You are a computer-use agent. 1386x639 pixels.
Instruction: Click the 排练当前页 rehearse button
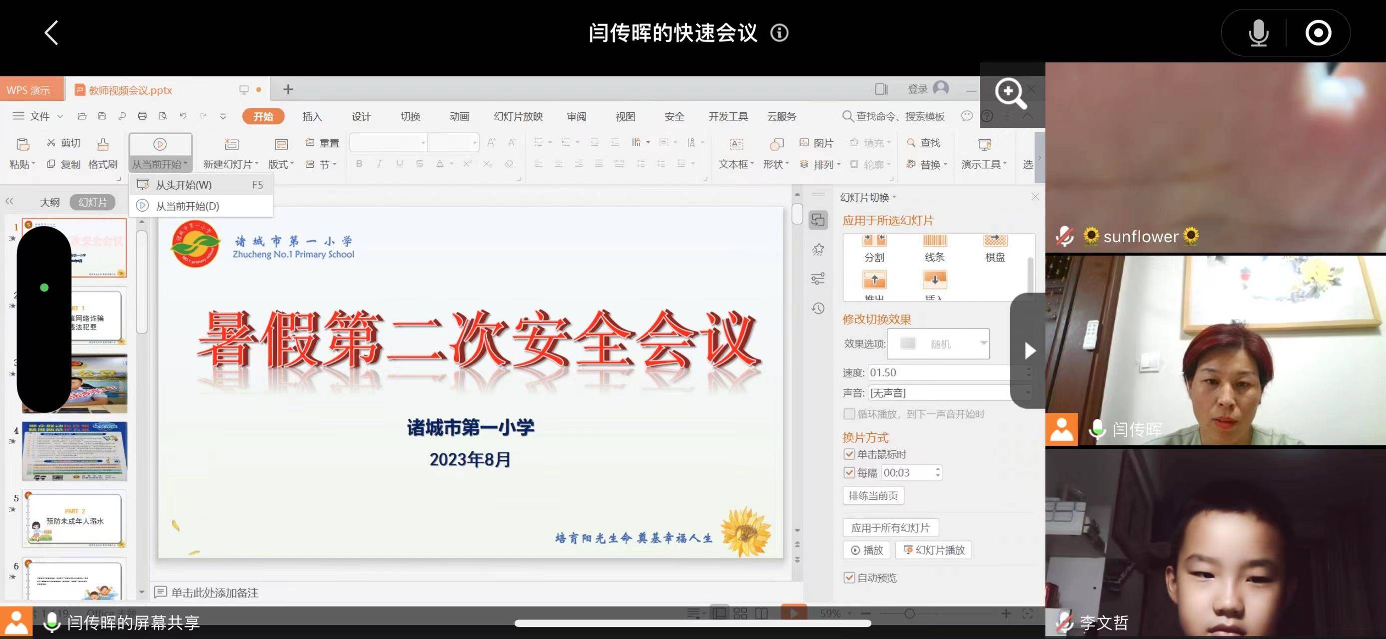coord(873,496)
